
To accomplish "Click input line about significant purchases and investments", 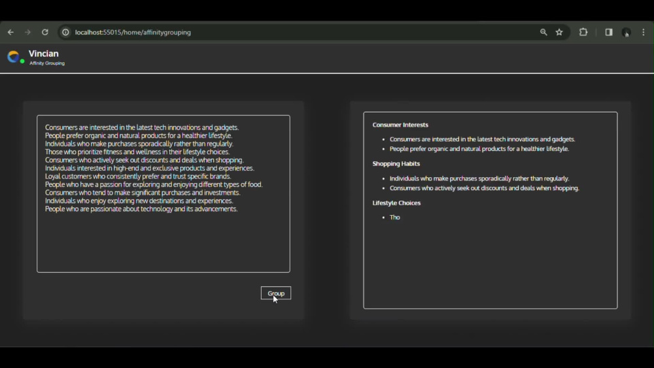I will click(x=143, y=193).
